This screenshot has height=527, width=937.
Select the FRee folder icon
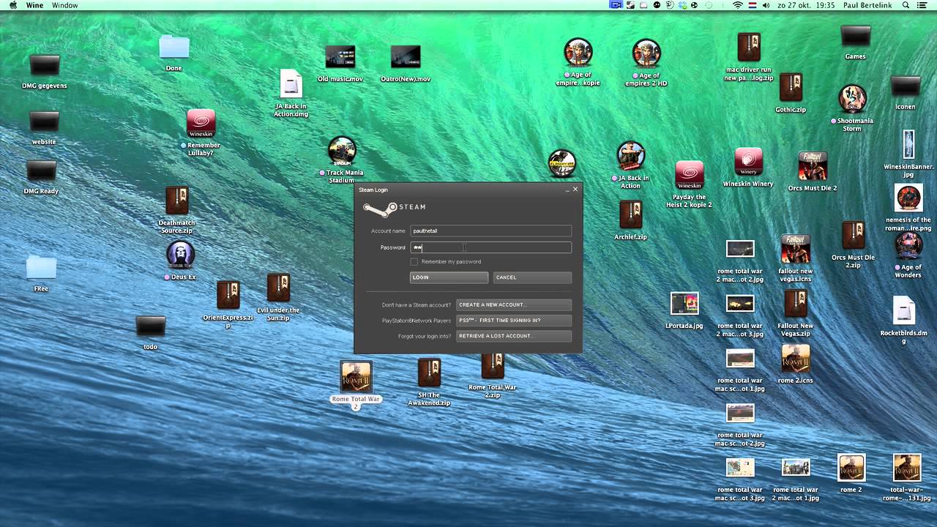click(41, 268)
